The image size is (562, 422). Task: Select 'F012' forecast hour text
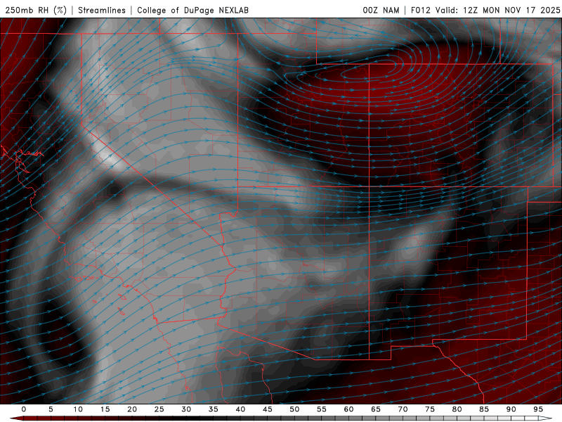pos(420,10)
